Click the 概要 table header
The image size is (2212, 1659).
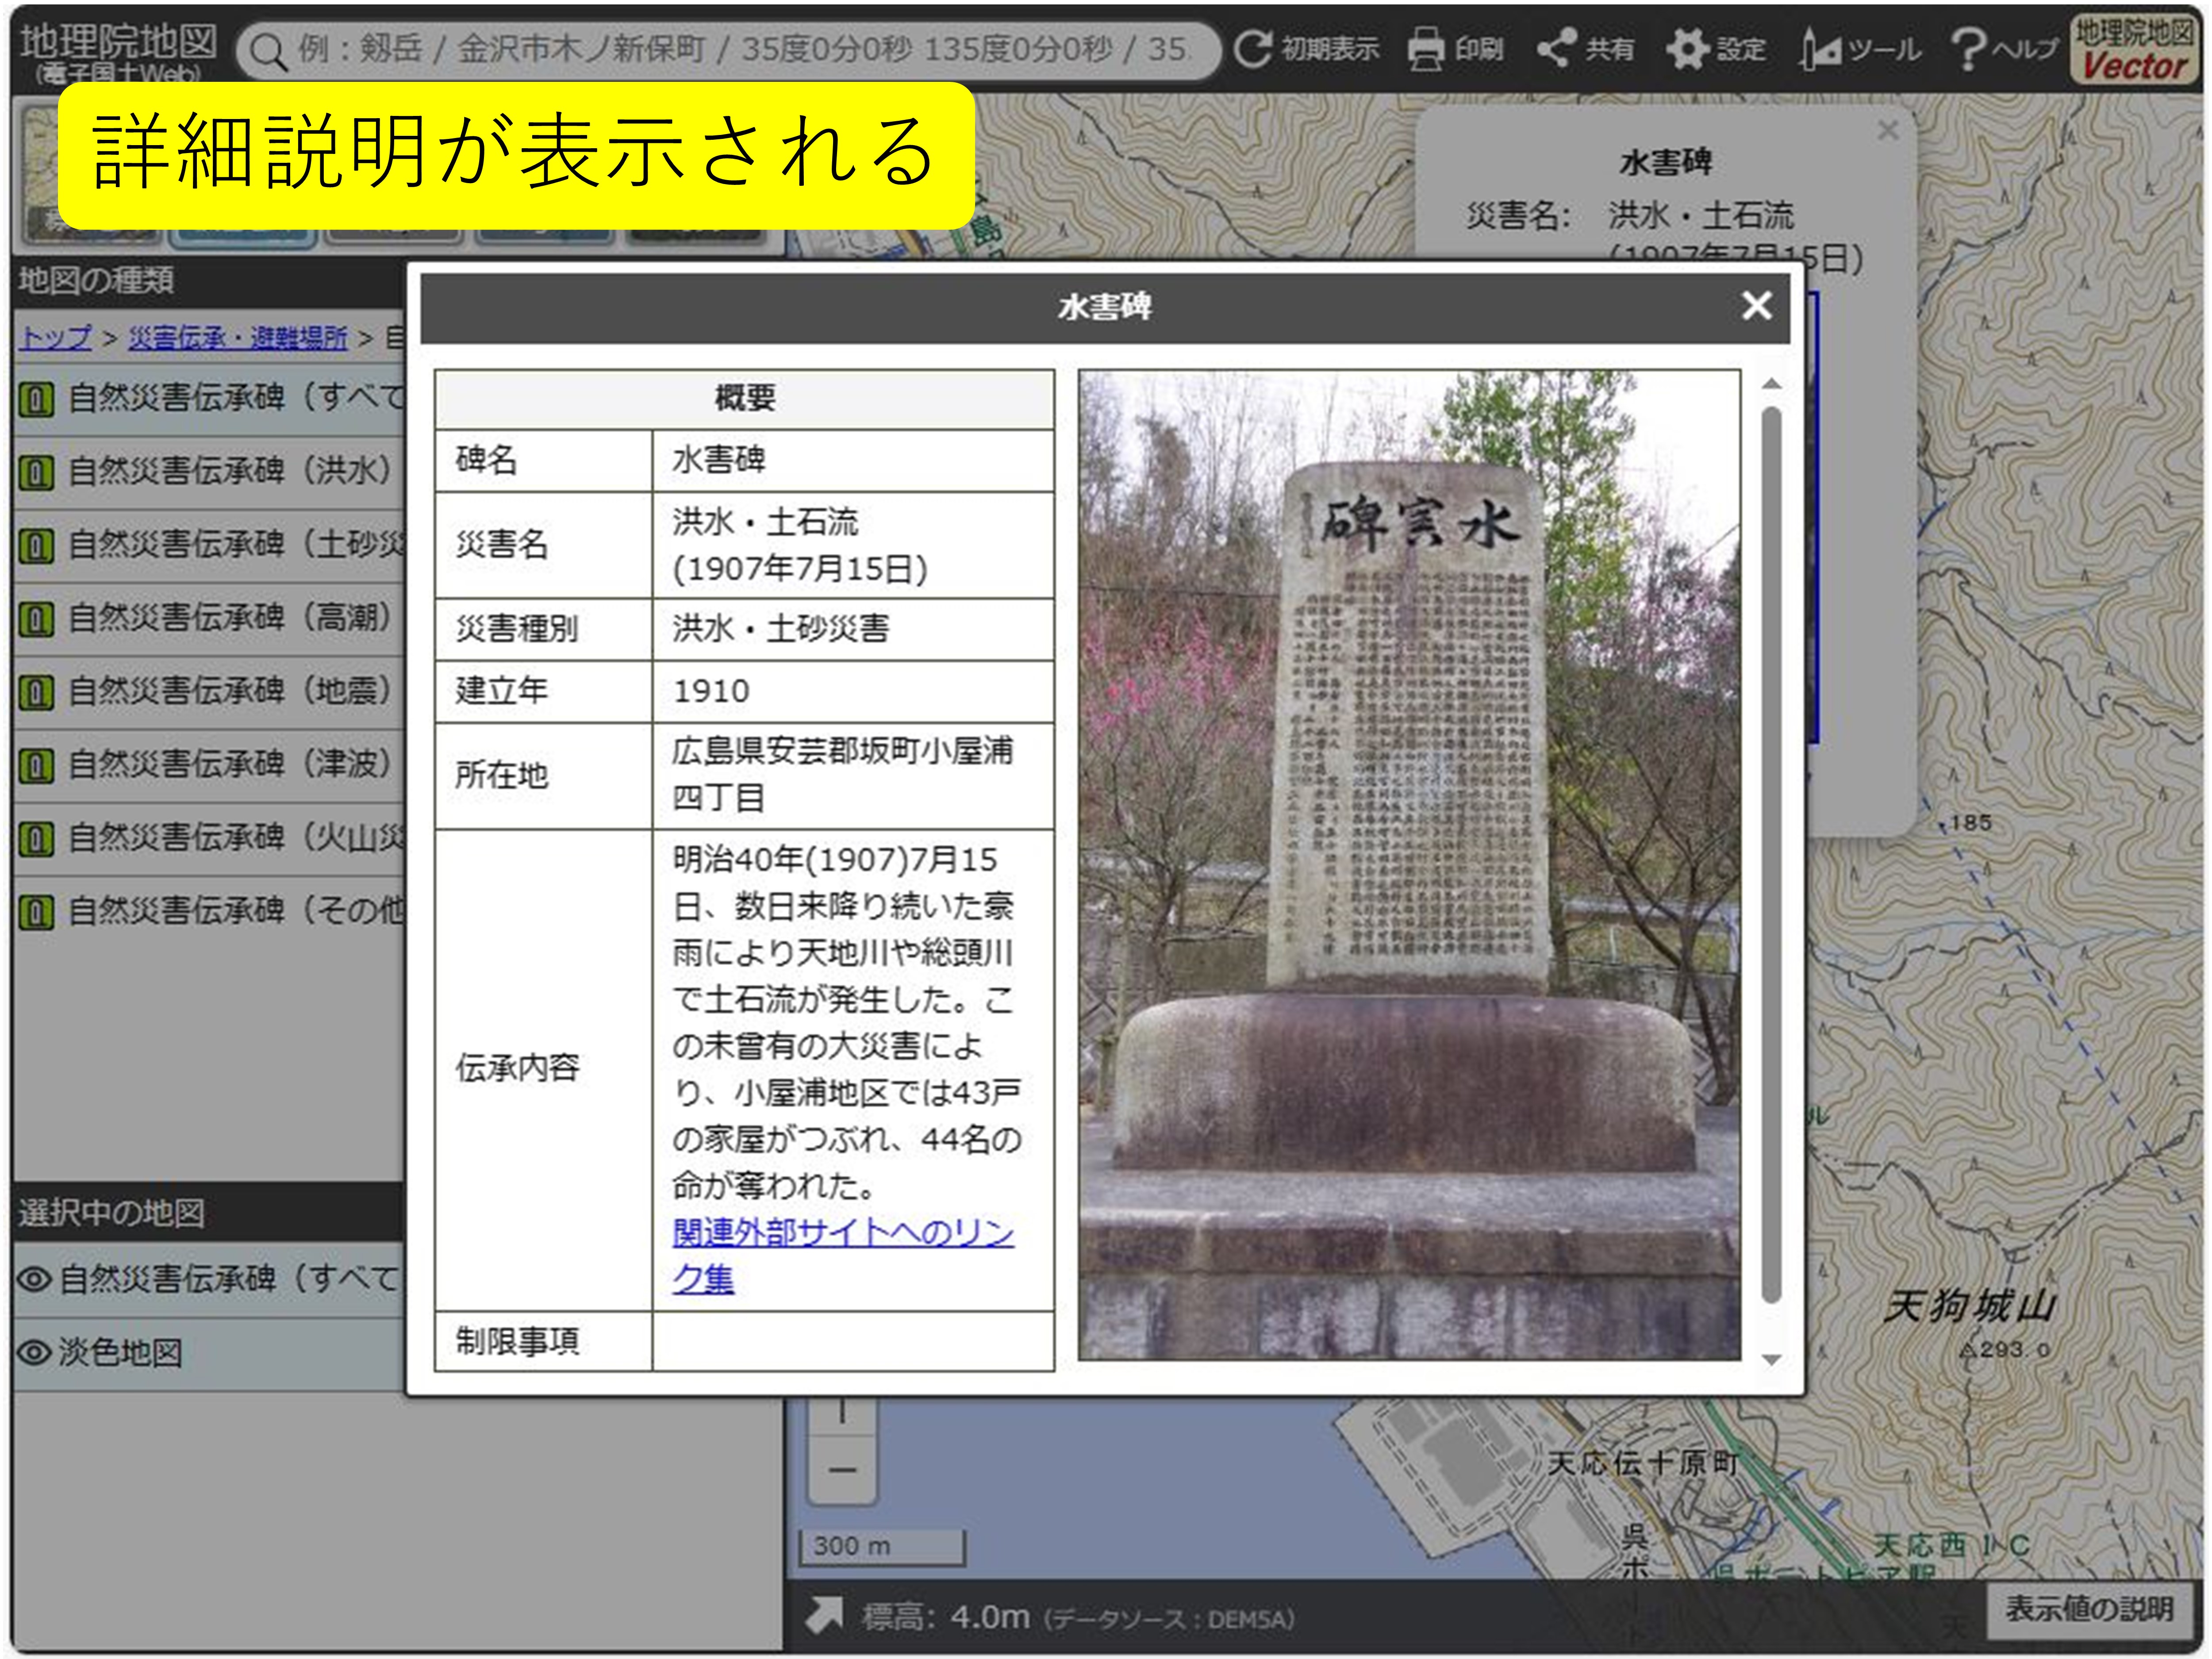coord(744,399)
